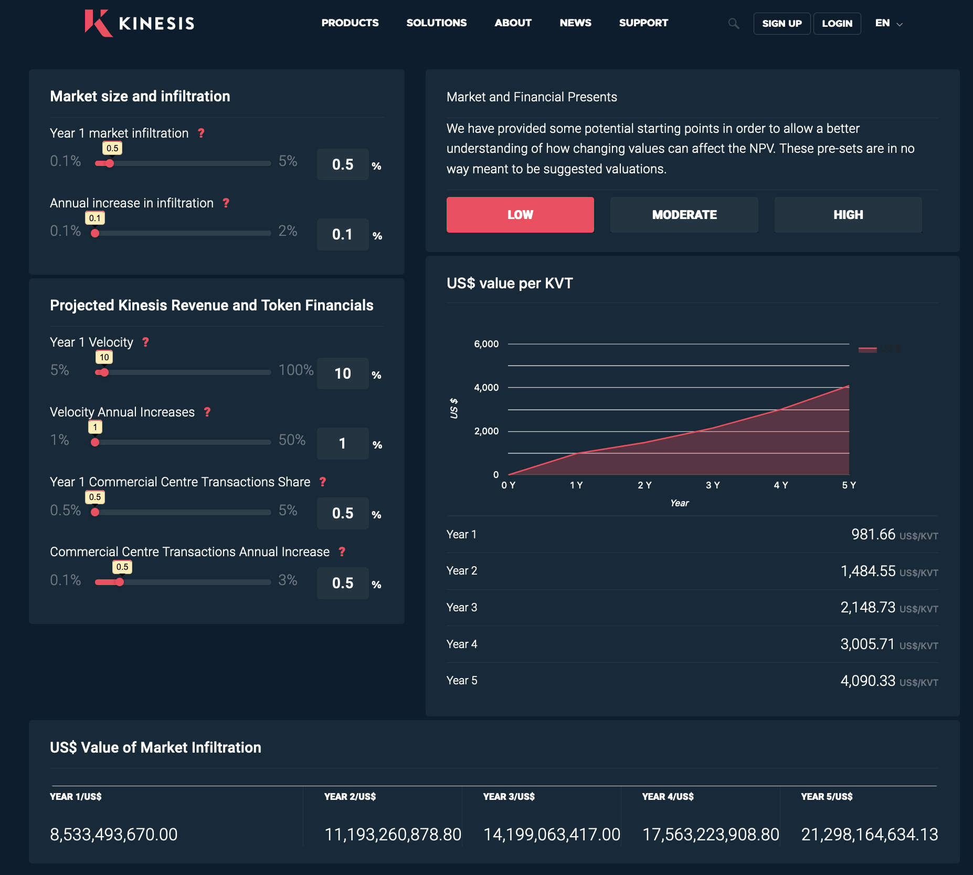The height and width of the screenshot is (875, 973).
Task: Show help for Commercial Centre Transactions Annual Increase
Action: click(x=342, y=552)
